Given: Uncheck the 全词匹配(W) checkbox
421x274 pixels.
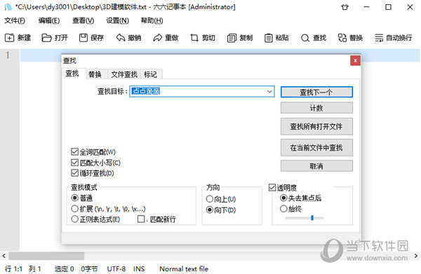Looking at the screenshot, I should [x=74, y=152].
